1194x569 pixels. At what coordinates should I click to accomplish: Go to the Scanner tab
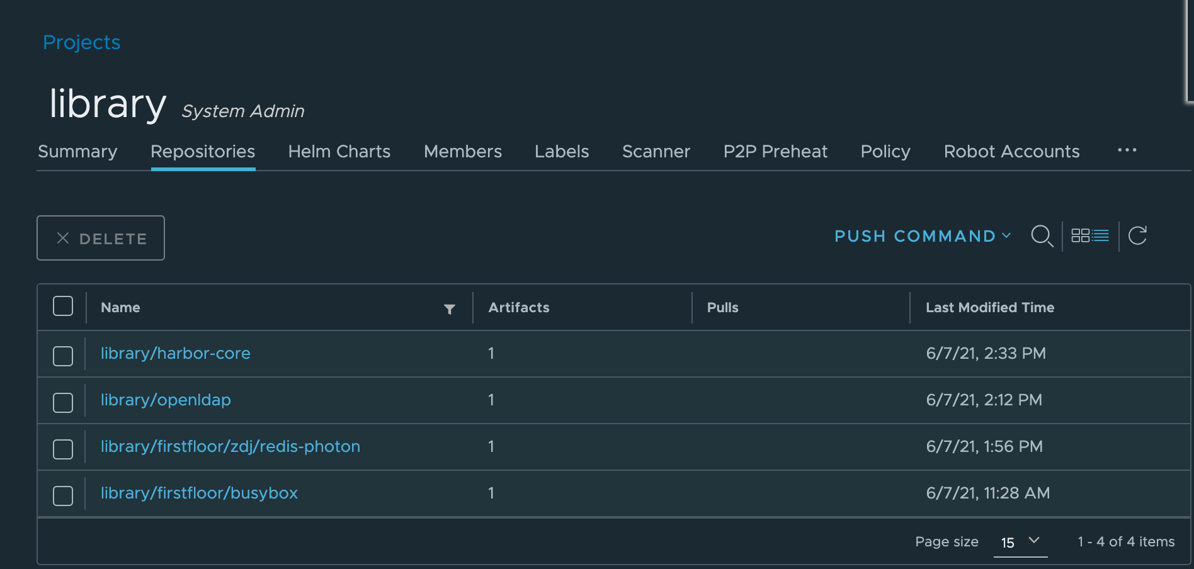tap(656, 152)
